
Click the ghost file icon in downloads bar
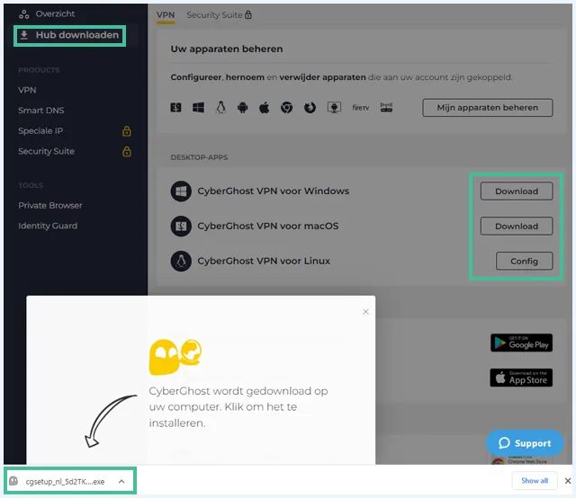pyautogui.click(x=13, y=481)
